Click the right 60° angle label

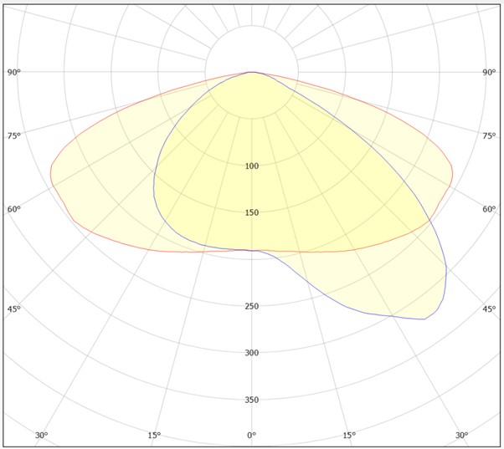[x=489, y=209]
